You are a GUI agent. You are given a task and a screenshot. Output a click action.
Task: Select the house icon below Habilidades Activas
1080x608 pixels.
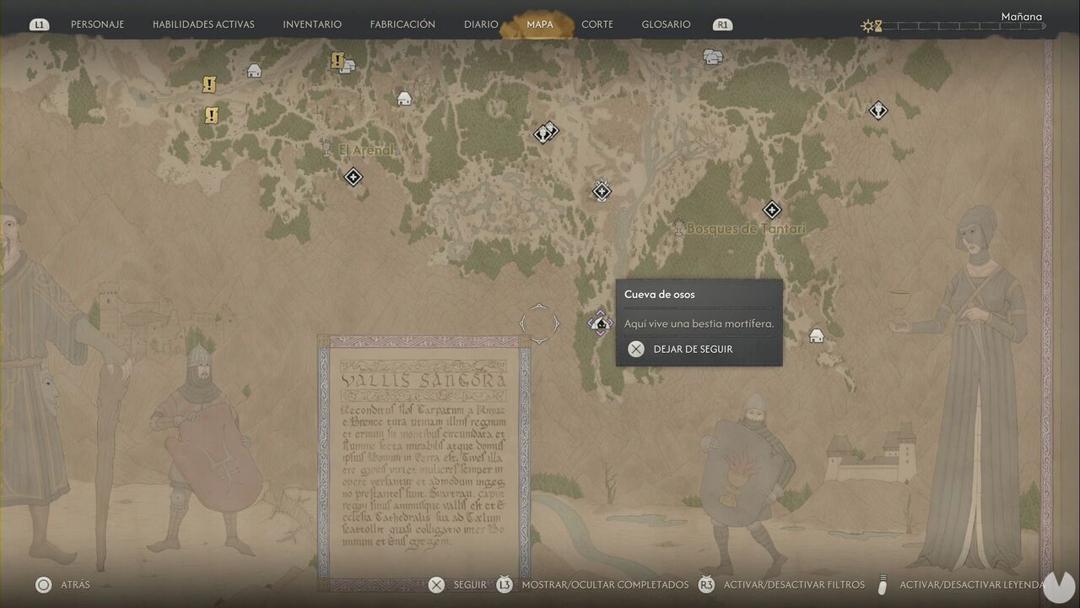coord(254,71)
